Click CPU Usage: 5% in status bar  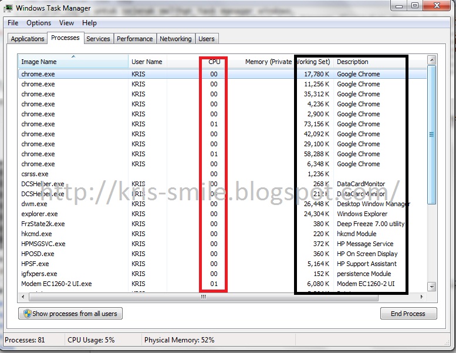[x=91, y=340]
